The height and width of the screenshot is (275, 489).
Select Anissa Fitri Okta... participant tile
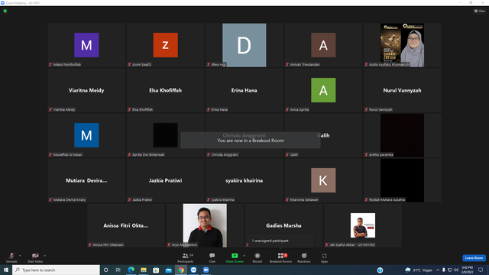(126, 225)
